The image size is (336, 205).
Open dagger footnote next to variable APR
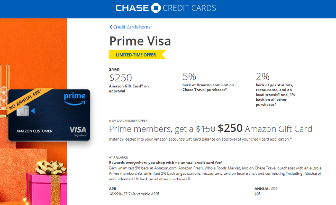click(x=158, y=194)
